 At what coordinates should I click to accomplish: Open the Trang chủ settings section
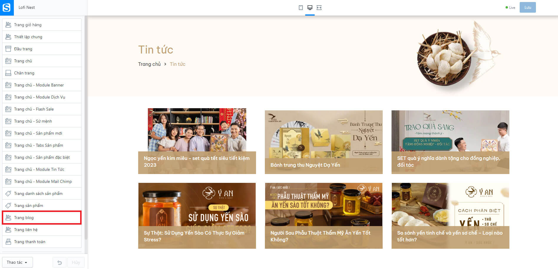pyautogui.click(x=42, y=61)
